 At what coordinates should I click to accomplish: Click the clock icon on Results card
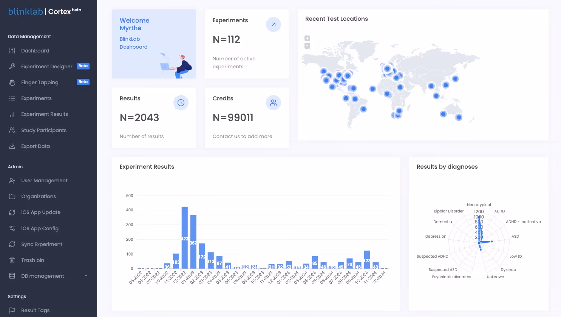tap(181, 103)
